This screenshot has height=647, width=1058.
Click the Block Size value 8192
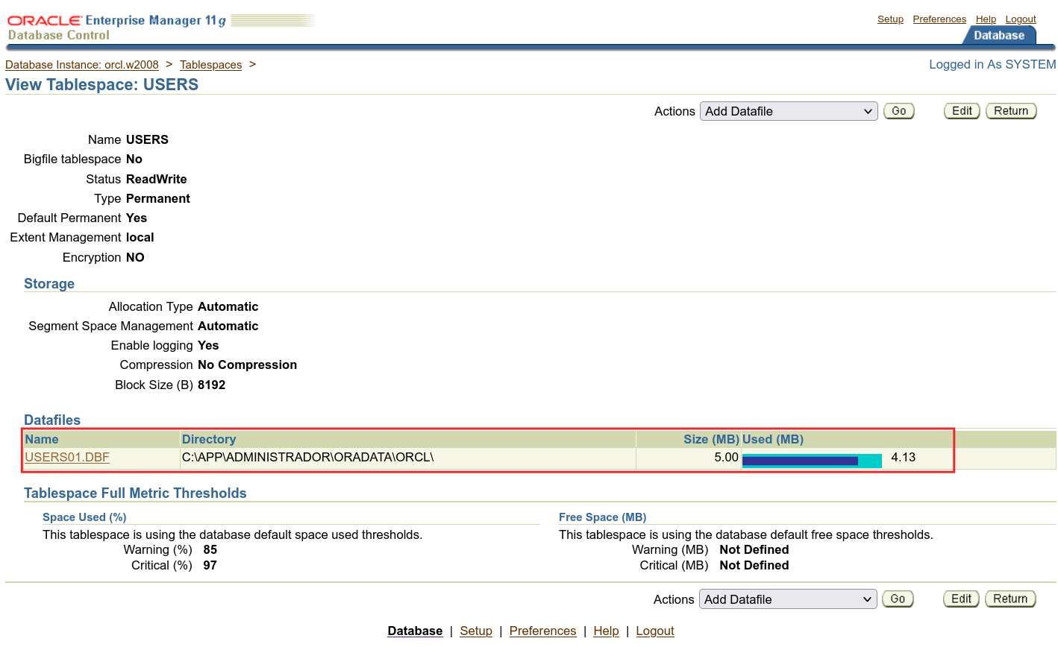tap(211, 385)
